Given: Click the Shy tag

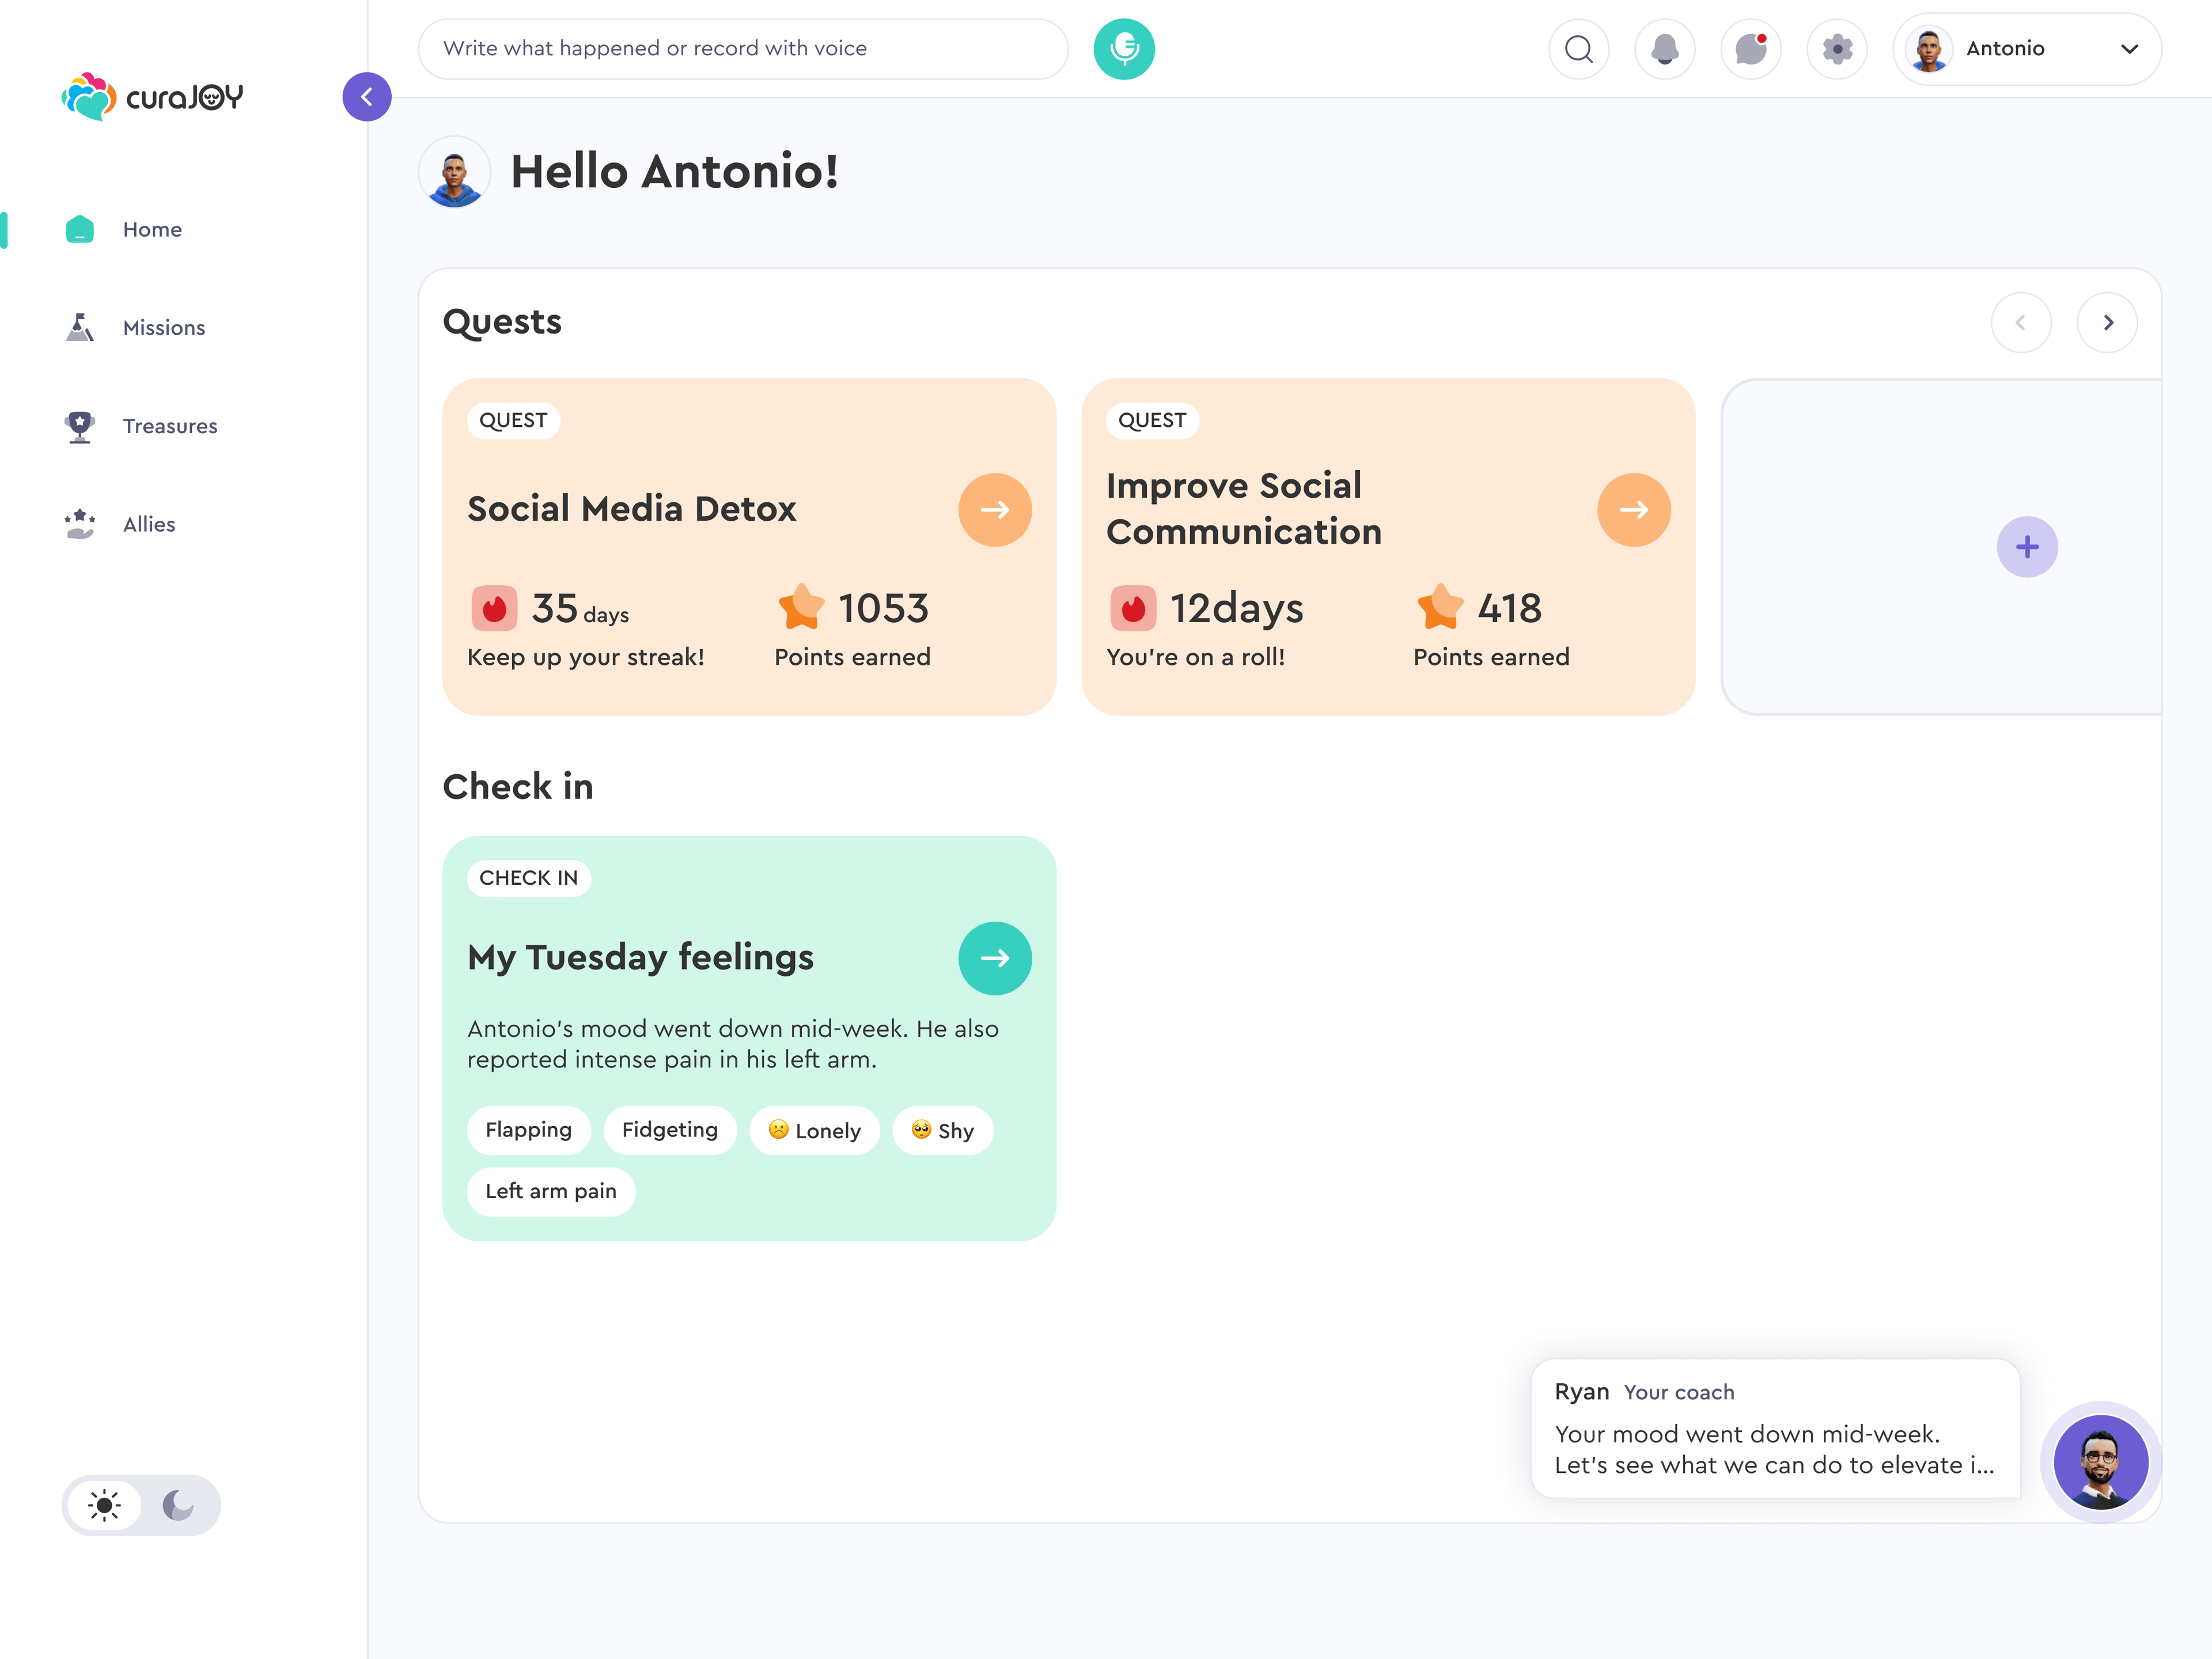Looking at the screenshot, I should (942, 1130).
